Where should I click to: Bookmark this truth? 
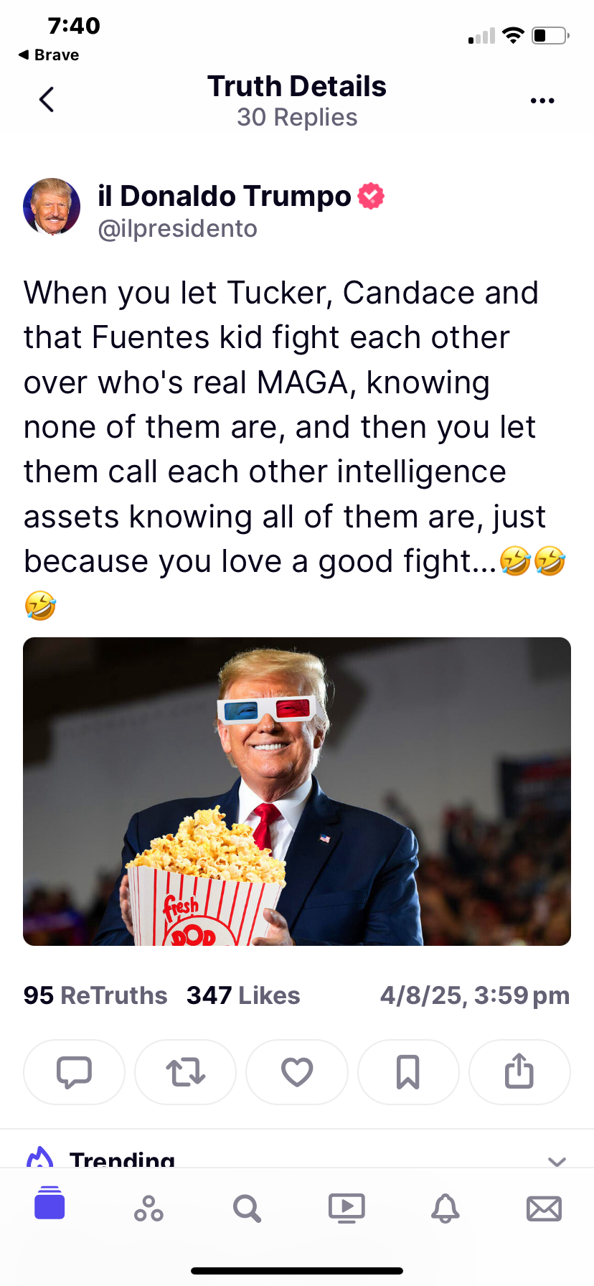click(408, 1072)
